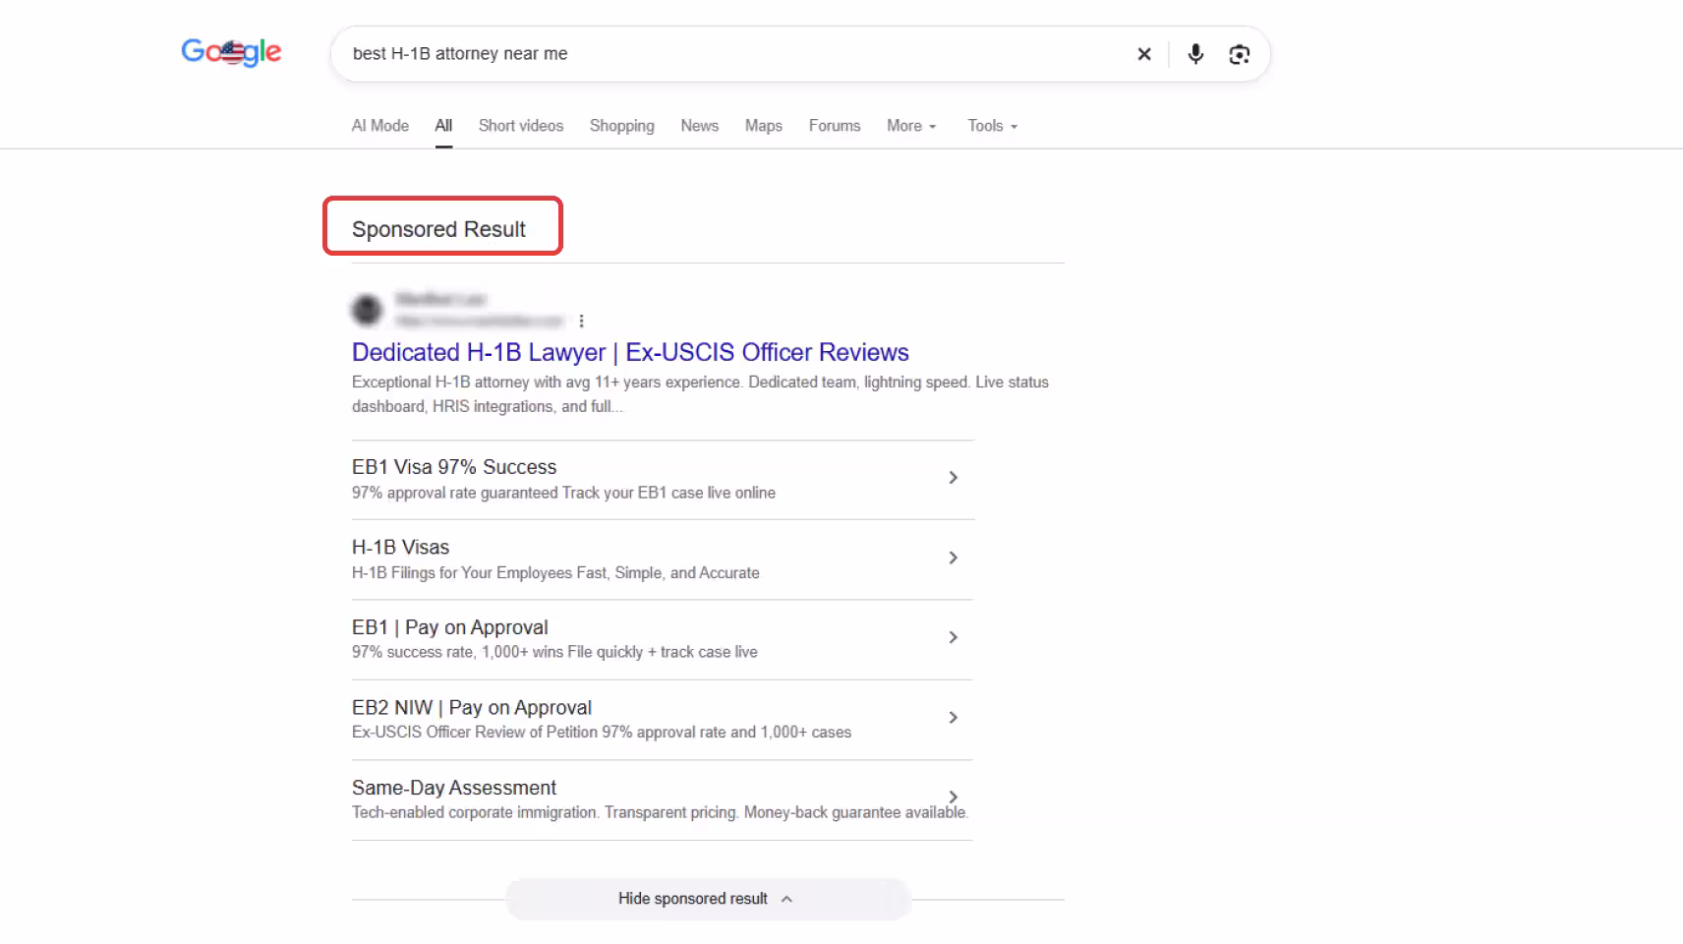
Task: Click the Google logo
Action: [231, 52]
